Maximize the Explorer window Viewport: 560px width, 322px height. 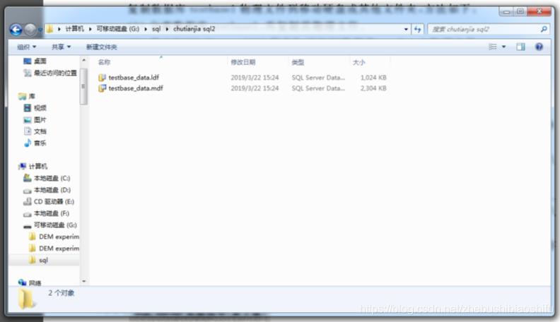tap(520, 11)
